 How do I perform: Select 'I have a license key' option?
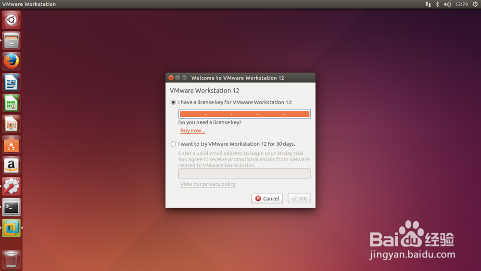[173, 103]
